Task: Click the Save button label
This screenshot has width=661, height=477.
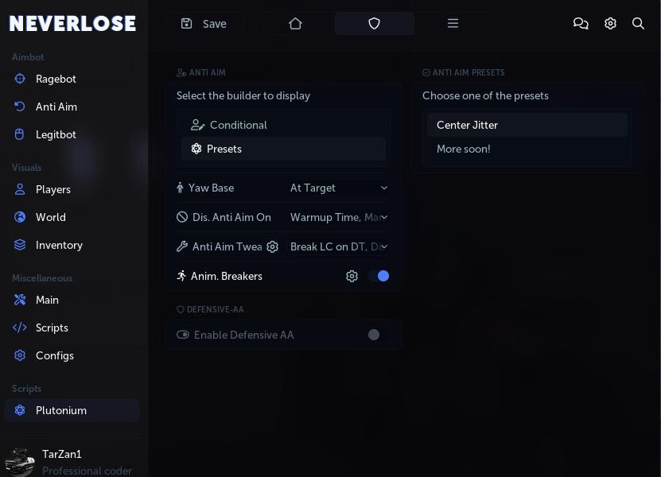Action: (215, 24)
